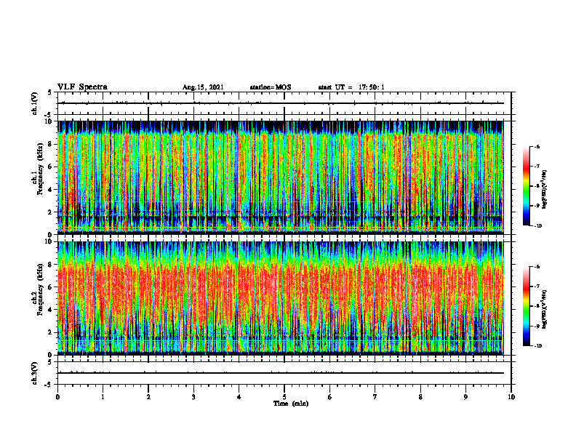Click inside the ch.2 spectrogram panel
The image size is (576, 445).
(x=281, y=298)
